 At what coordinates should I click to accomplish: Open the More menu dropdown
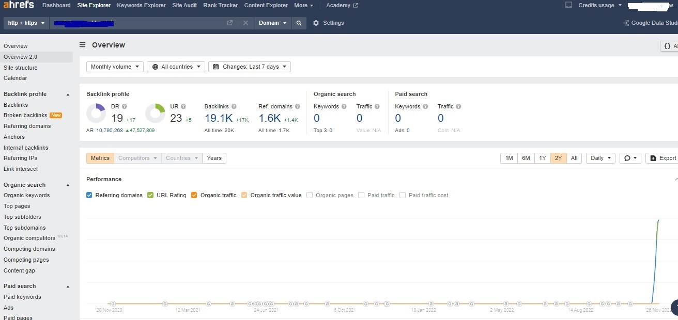click(304, 5)
